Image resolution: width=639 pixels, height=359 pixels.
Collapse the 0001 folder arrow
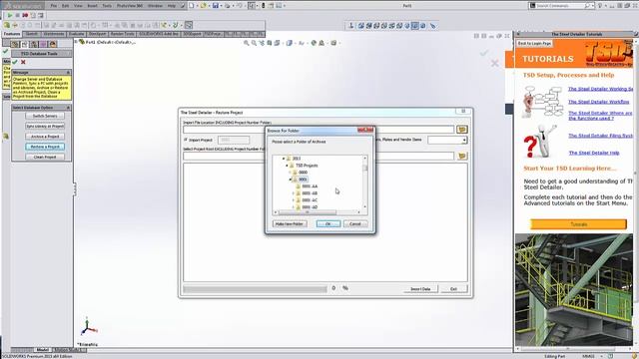click(x=291, y=179)
